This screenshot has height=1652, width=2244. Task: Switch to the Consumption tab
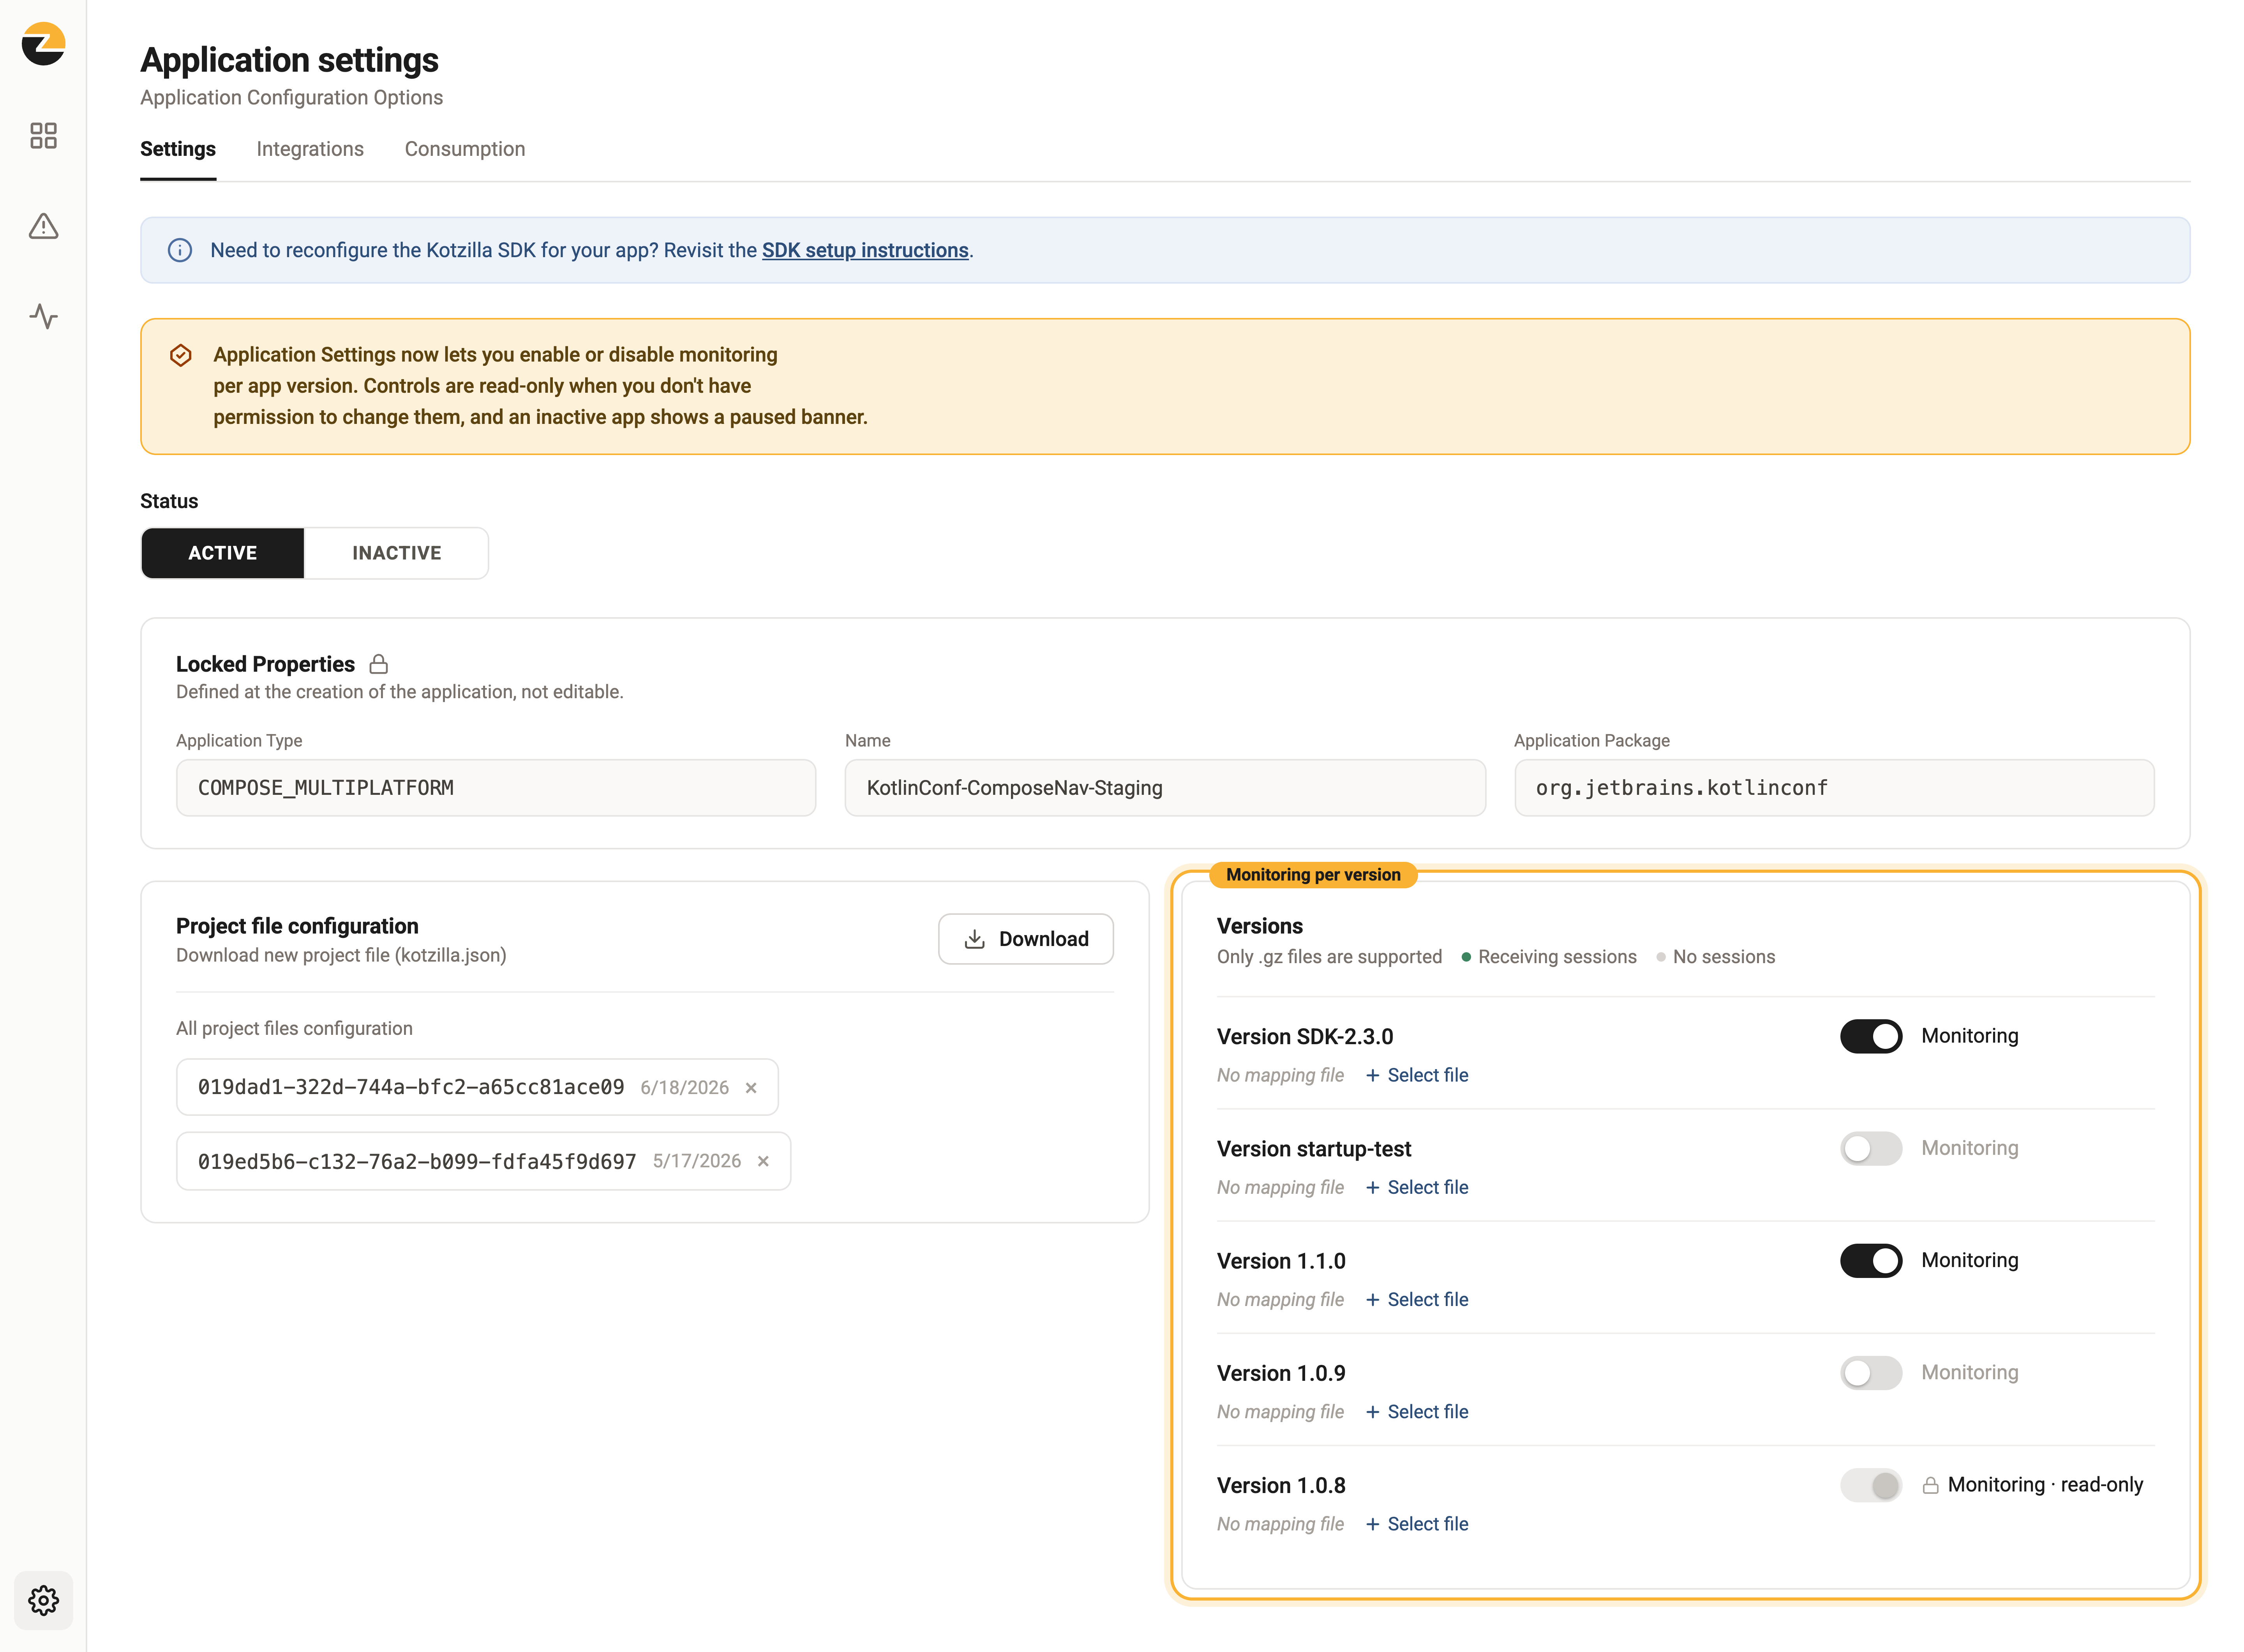(465, 149)
